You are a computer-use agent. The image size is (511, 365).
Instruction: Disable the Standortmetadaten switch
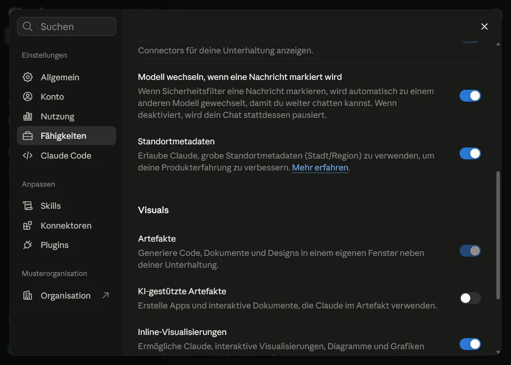click(470, 153)
